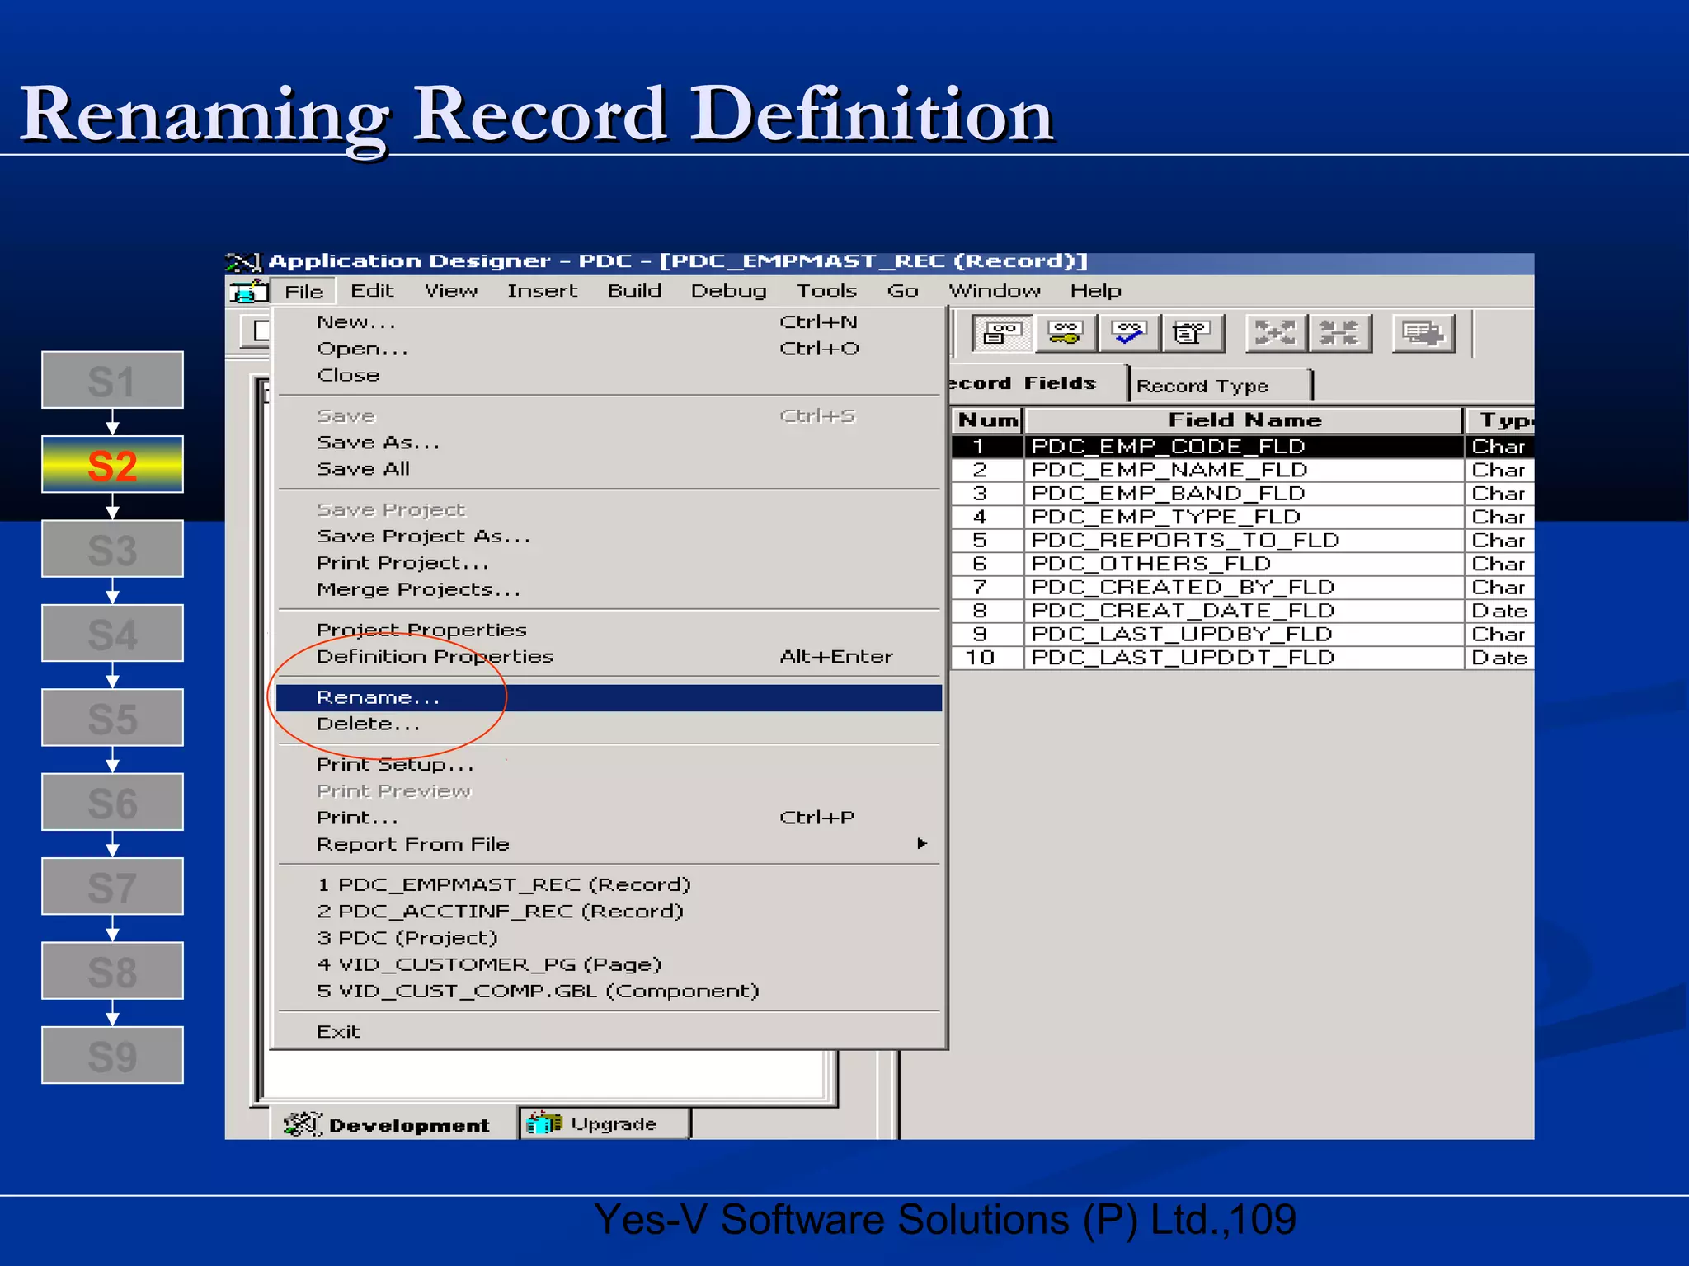Viewport: 1689px width, 1266px height.
Task: Open the Tools menu
Action: click(x=826, y=291)
